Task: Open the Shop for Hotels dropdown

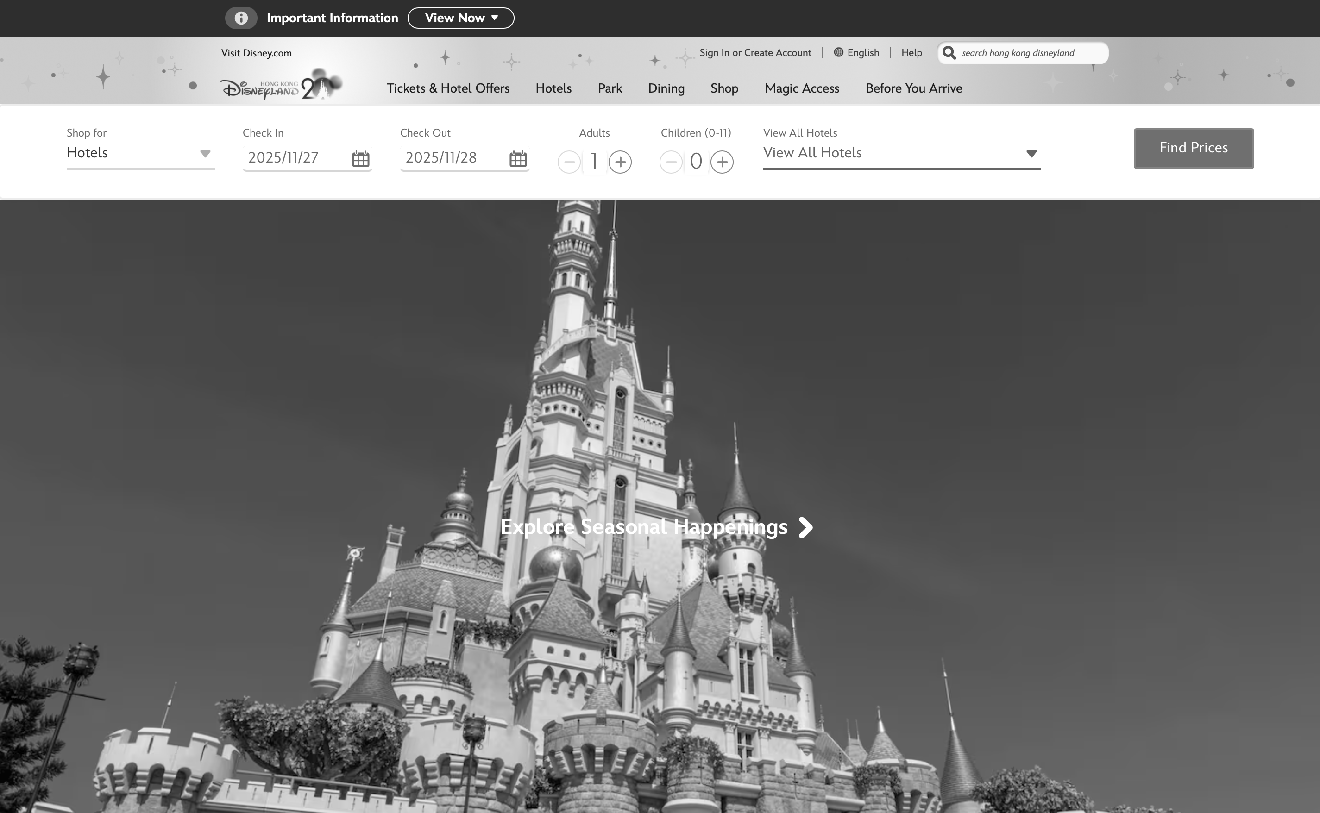Action: [140, 153]
